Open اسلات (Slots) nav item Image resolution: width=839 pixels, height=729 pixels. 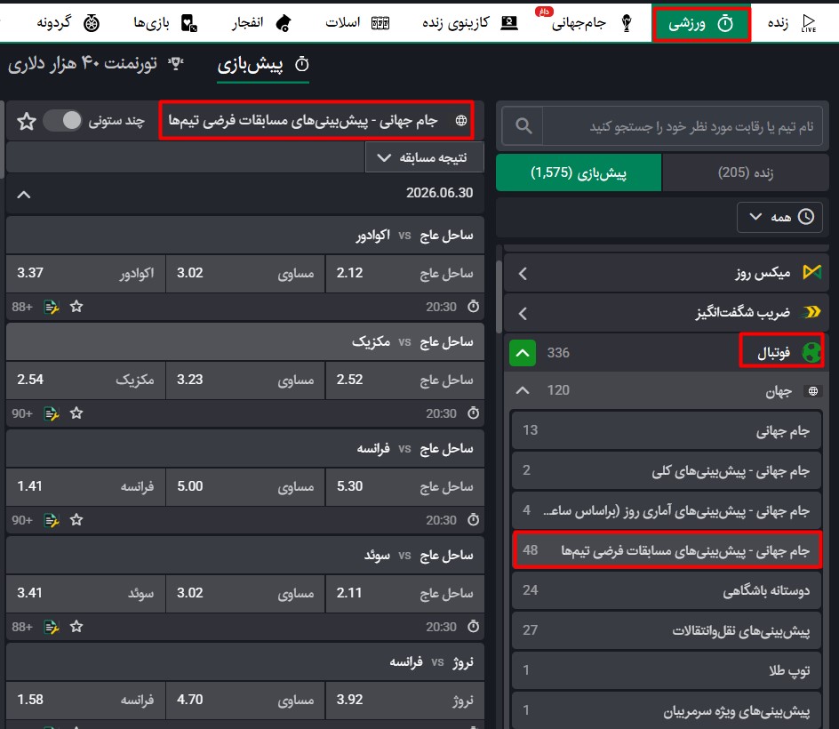[x=357, y=23]
